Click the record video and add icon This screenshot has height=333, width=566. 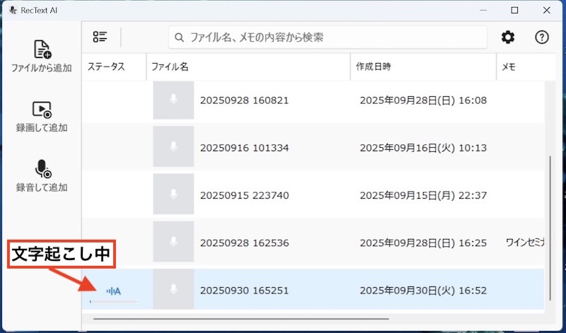[42, 109]
